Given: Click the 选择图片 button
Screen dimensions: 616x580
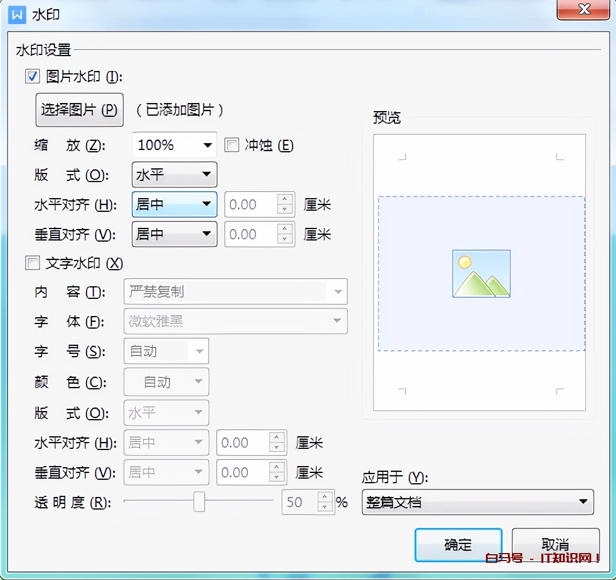Looking at the screenshot, I should [80, 110].
